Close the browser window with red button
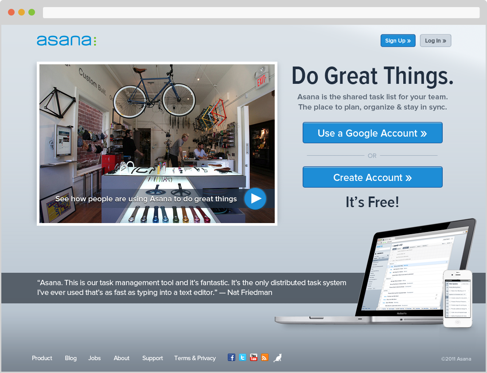Image resolution: width=487 pixels, height=373 pixels. 11,12
